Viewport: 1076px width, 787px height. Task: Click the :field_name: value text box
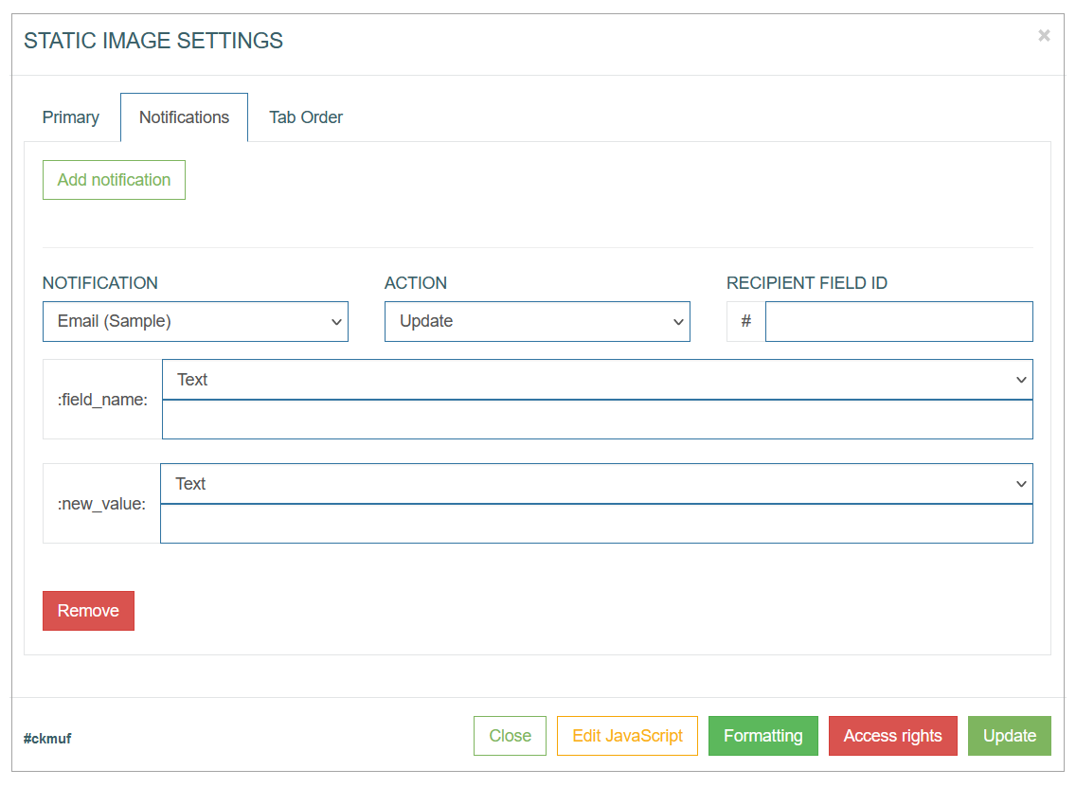[597, 420]
